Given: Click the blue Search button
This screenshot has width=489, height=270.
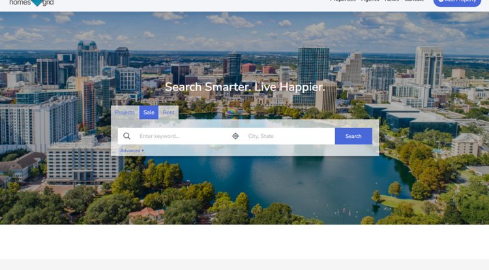Looking at the screenshot, I should coord(353,136).
